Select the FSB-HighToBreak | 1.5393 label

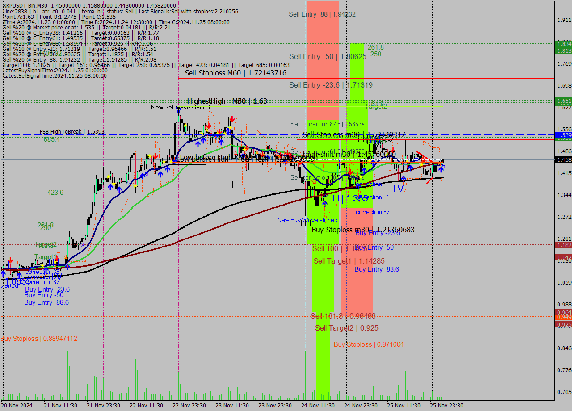72,132
